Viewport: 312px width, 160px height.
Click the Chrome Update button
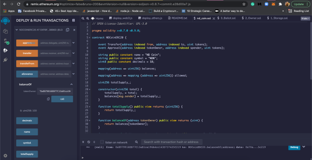tap(300, 4)
